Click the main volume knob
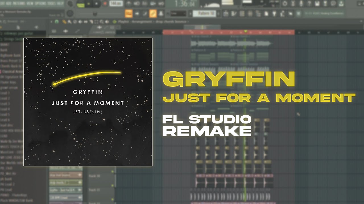The width and height of the screenshot is (364, 204). [x=70, y=4]
